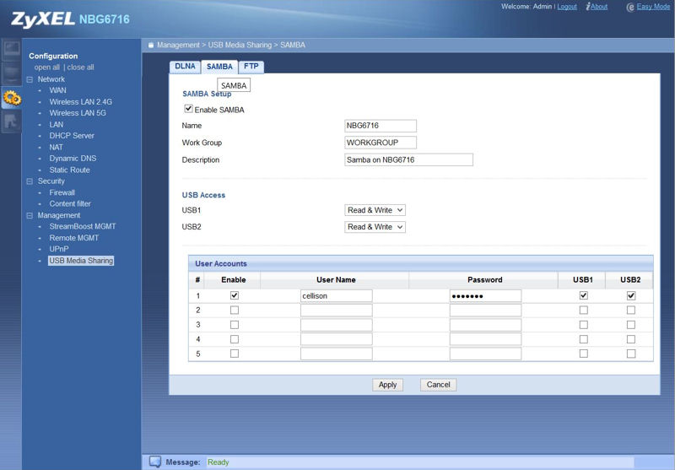
Task: Click the ZyXEL logo
Action: click(43, 19)
